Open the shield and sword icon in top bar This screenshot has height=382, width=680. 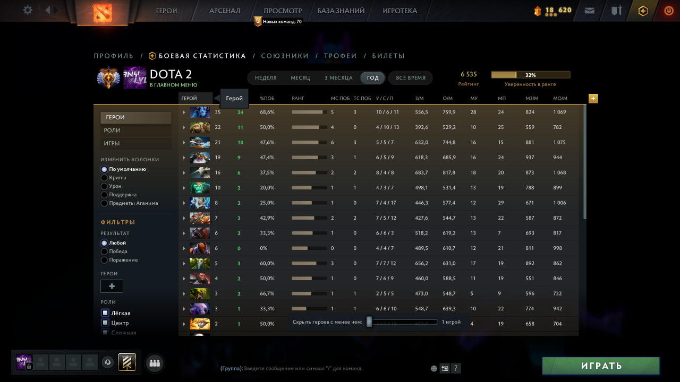(616, 10)
